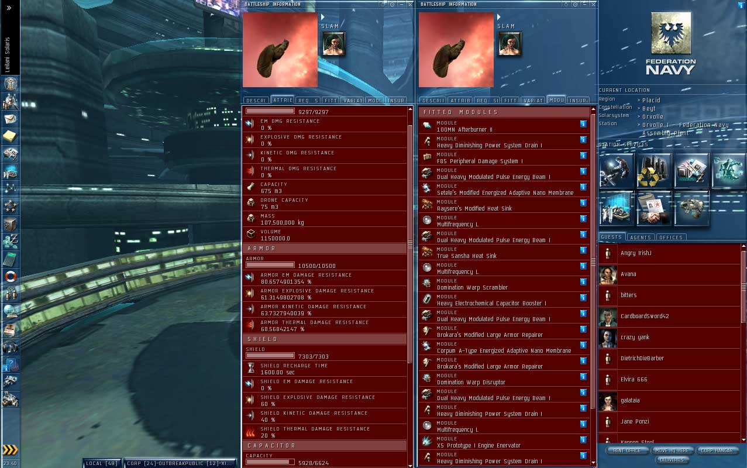Open the cube assets icon in the sidebar

click(x=11, y=224)
